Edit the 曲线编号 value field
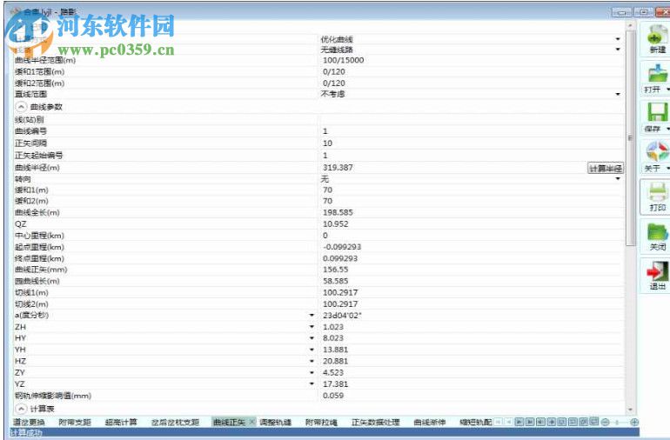Screen dimensions: 670x440 [471, 131]
